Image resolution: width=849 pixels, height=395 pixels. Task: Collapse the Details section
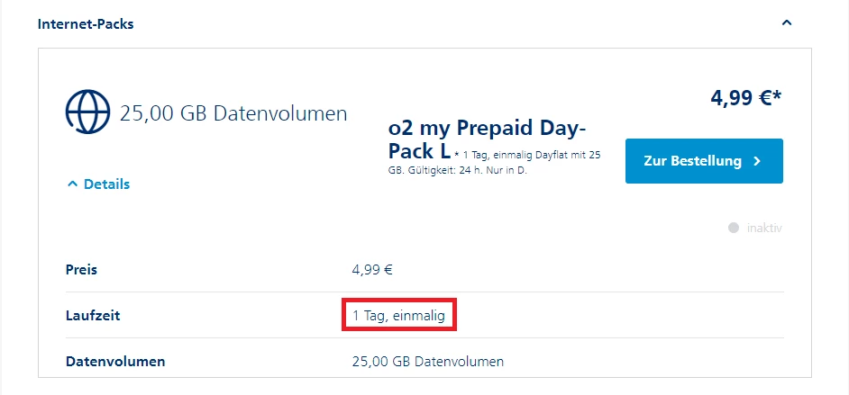pyautogui.click(x=99, y=184)
